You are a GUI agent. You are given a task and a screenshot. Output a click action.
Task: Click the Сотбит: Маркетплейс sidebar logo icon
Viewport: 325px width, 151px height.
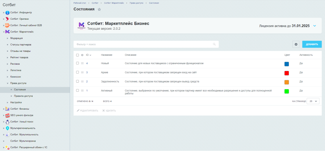pyautogui.click(x=7, y=32)
